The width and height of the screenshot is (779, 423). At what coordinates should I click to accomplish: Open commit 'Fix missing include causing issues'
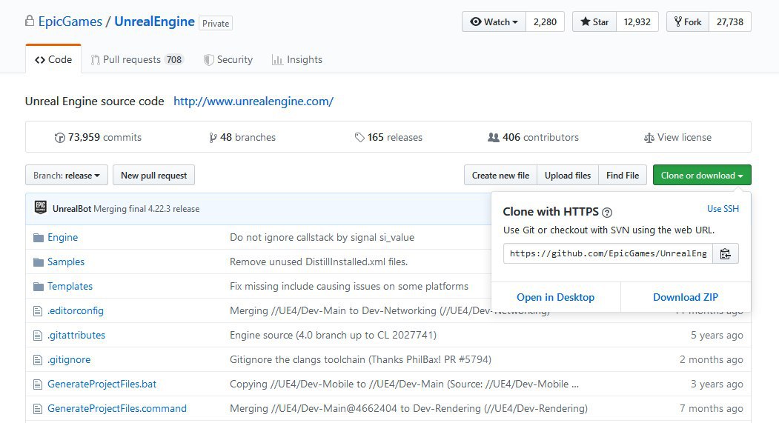click(x=349, y=287)
